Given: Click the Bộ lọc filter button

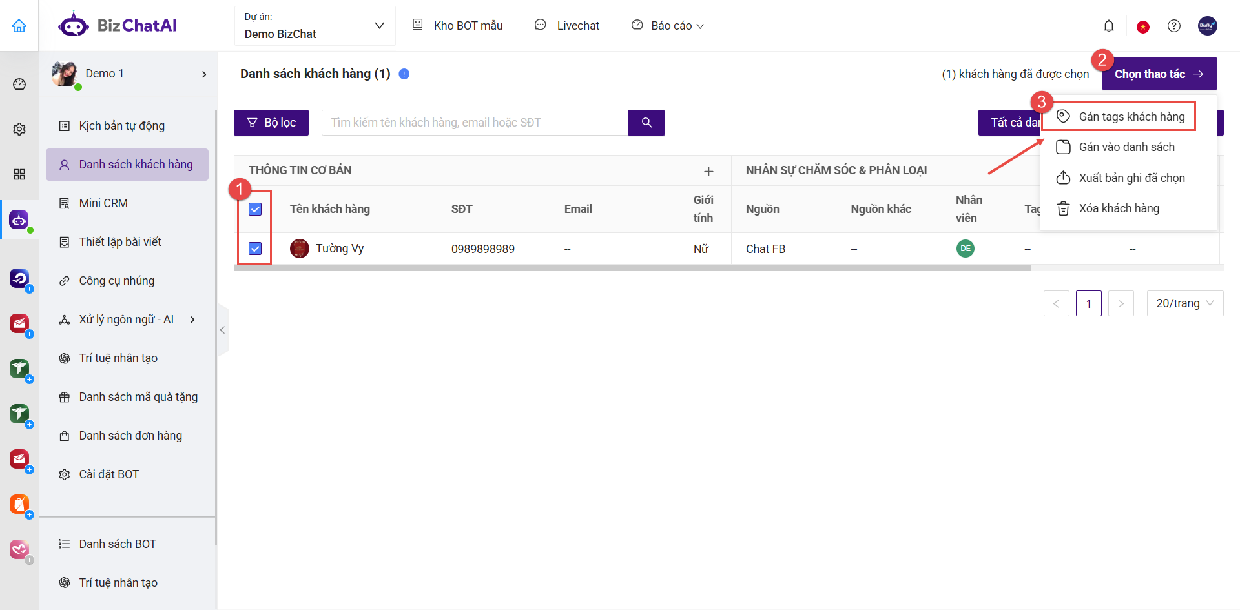Looking at the screenshot, I should (x=271, y=123).
